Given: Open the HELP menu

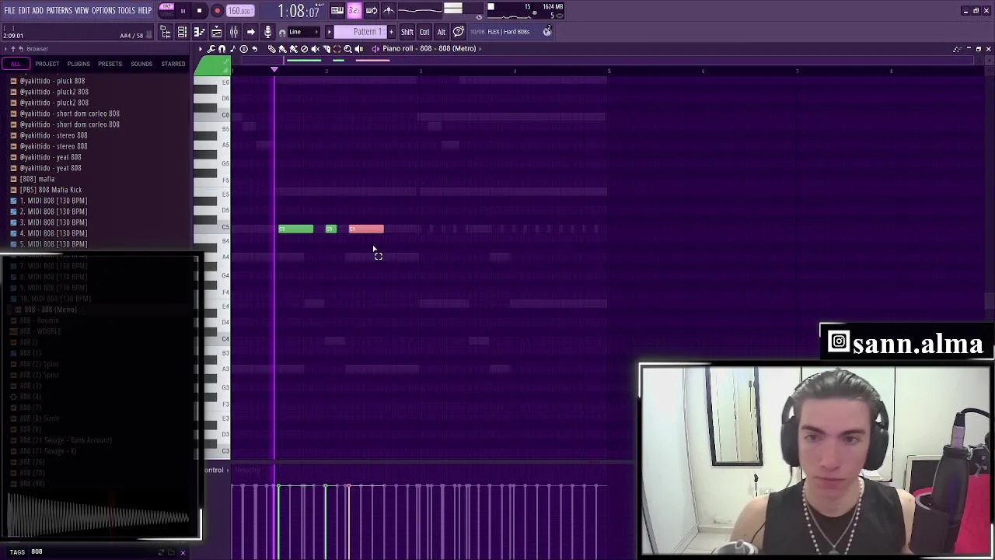Looking at the screenshot, I should 145,10.
